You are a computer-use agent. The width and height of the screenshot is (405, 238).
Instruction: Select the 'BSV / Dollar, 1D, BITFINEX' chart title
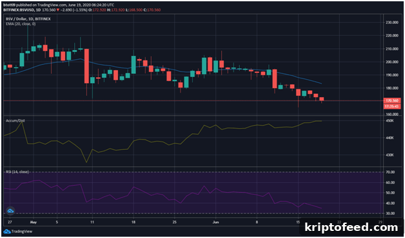pos(28,19)
